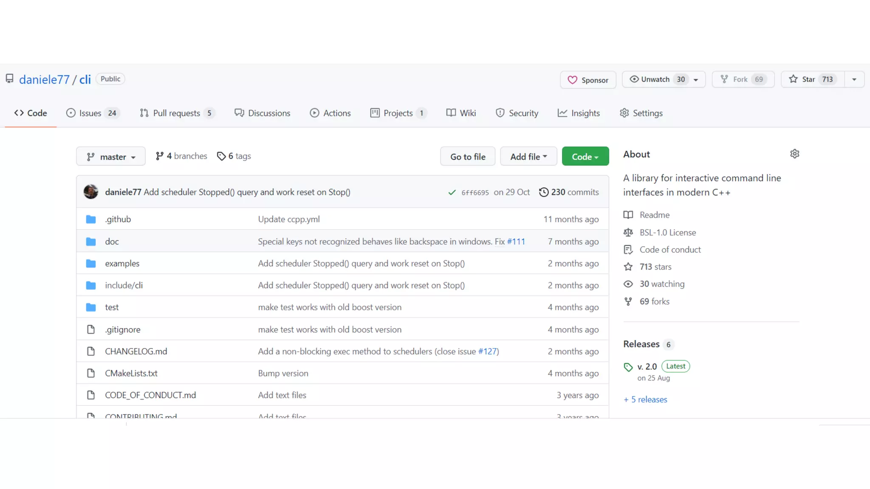Click the About section settings gear icon
The image size is (870, 489).
pos(794,154)
